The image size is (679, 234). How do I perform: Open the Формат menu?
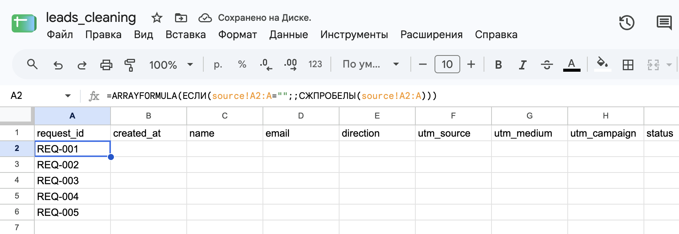click(237, 35)
